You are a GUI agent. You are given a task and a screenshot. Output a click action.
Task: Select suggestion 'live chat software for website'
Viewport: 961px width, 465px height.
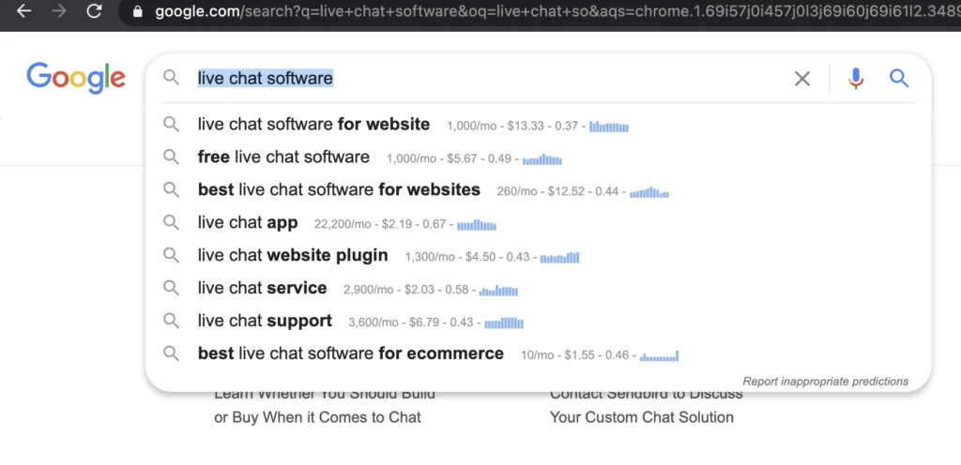[313, 125]
